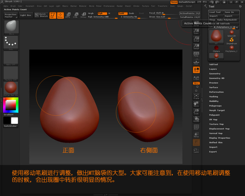Click the large MT tool thumbnail

pyautogui.click(x=216, y=37)
